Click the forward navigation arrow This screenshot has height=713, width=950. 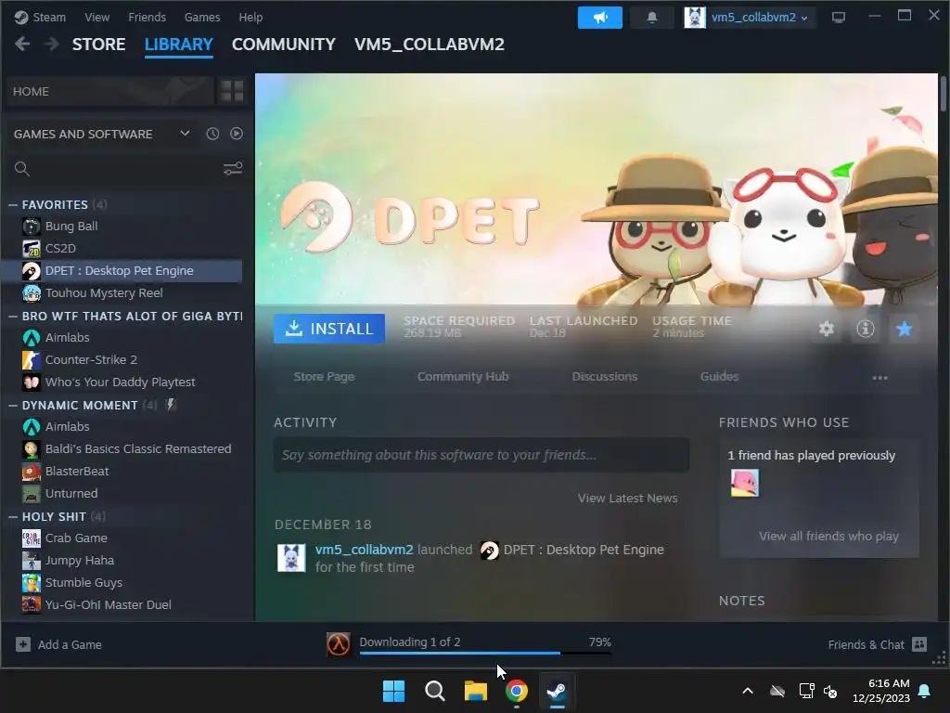[52, 45]
